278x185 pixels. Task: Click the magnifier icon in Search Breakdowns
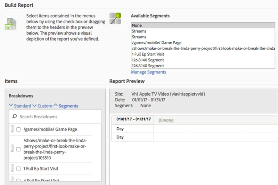tap(15, 116)
